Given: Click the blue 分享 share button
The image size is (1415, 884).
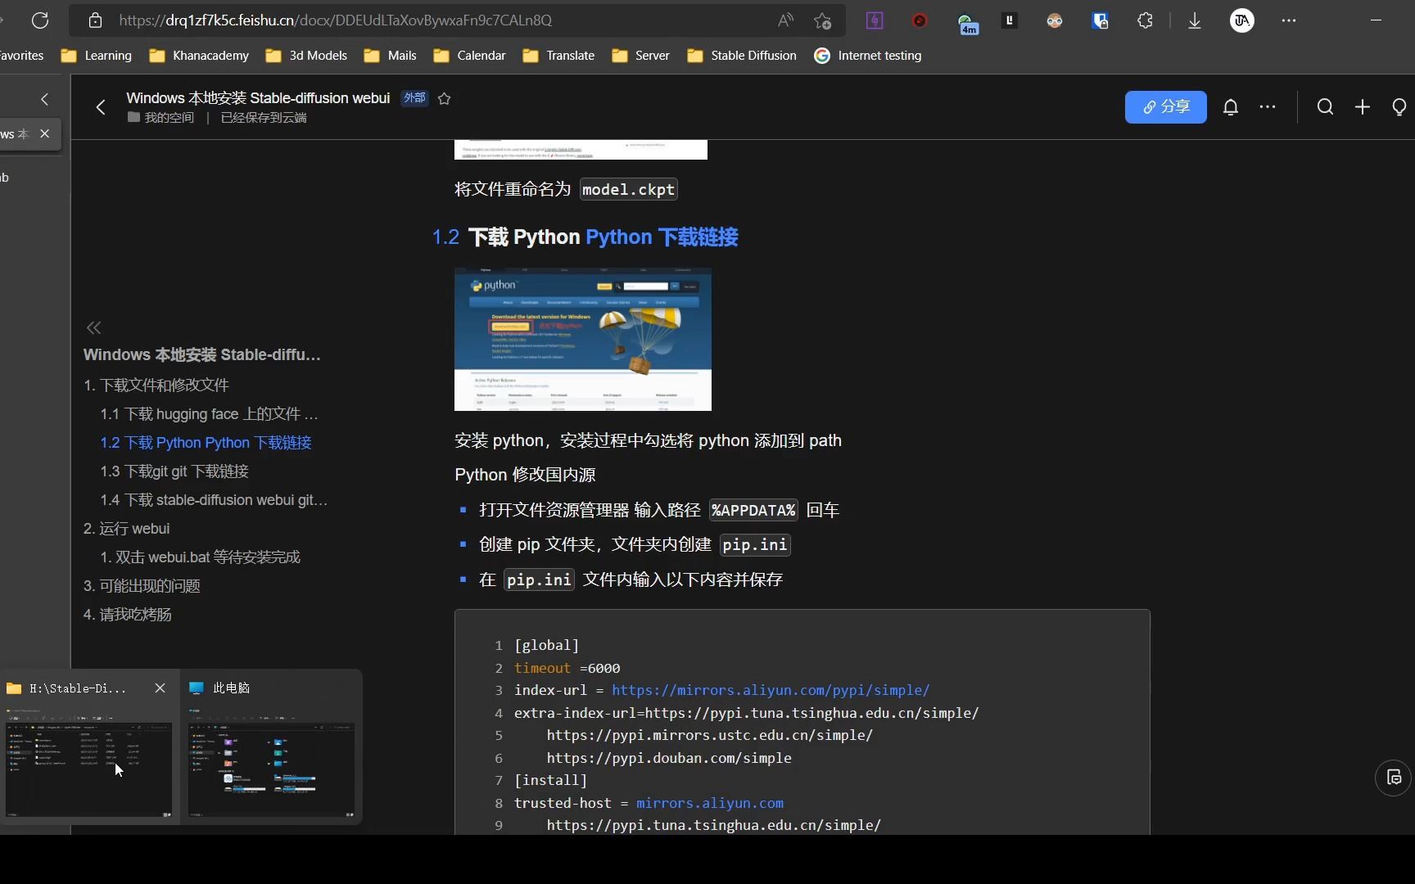Looking at the screenshot, I should pyautogui.click(x=1165, y=107).
